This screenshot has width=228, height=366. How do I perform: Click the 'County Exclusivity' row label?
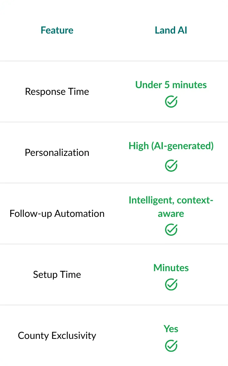point(57,335)
